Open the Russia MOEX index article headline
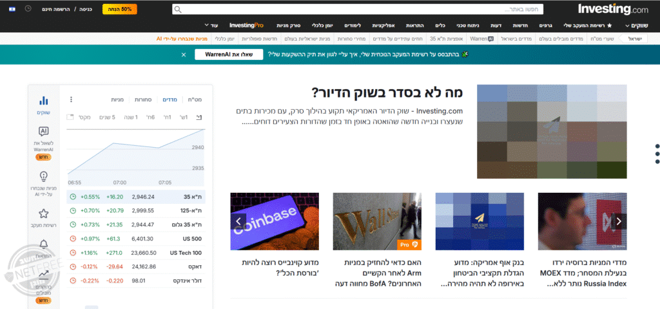The height and width of the screenshot is (309, 660). (583, 273)
